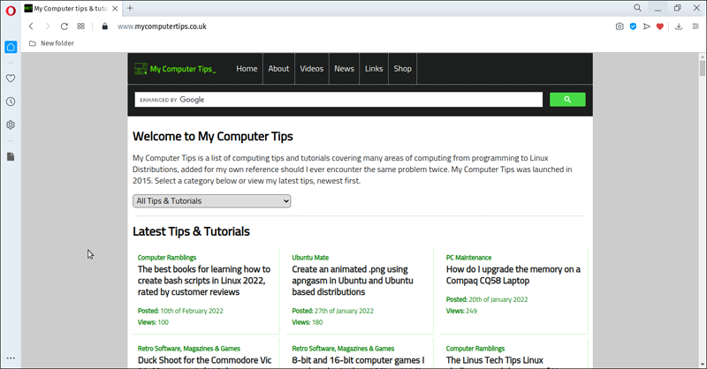Bookmark the page with the red heart icon
Screen dimensions: 707x369
(x=660, y=26)
